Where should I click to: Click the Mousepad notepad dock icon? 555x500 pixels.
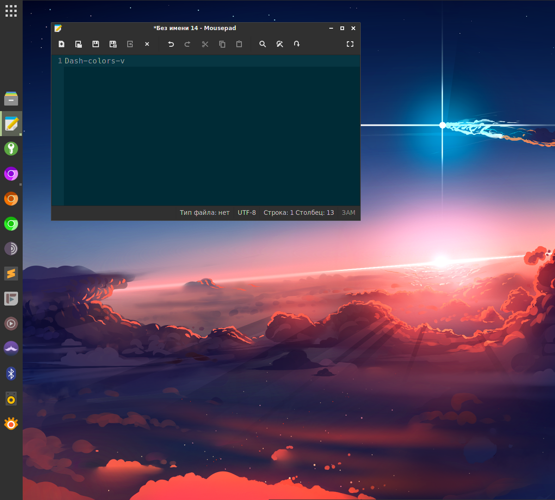point(11,124)
